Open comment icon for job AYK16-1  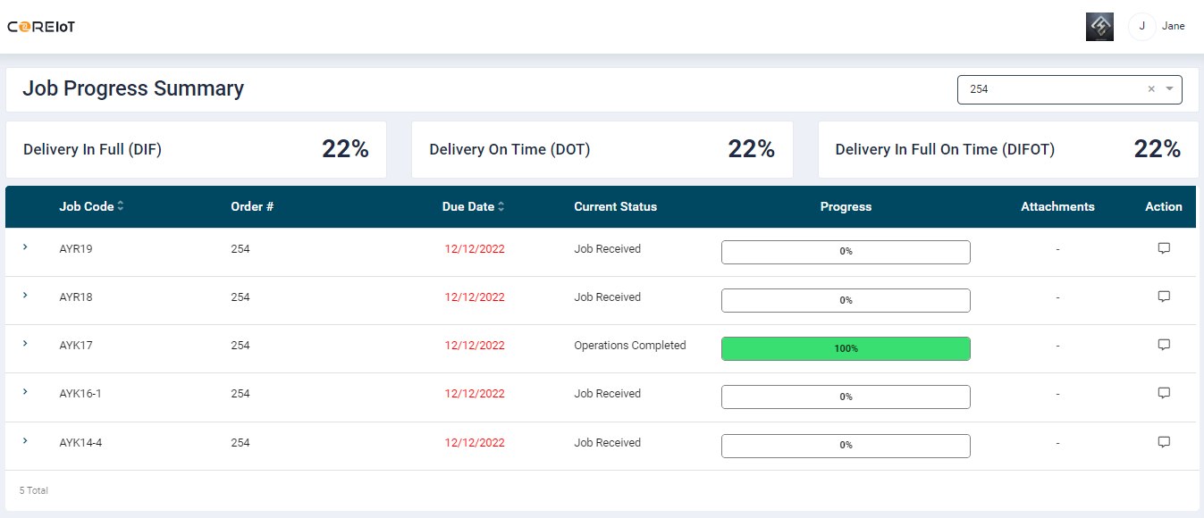pyautogui.click(x=1163, y=393)
